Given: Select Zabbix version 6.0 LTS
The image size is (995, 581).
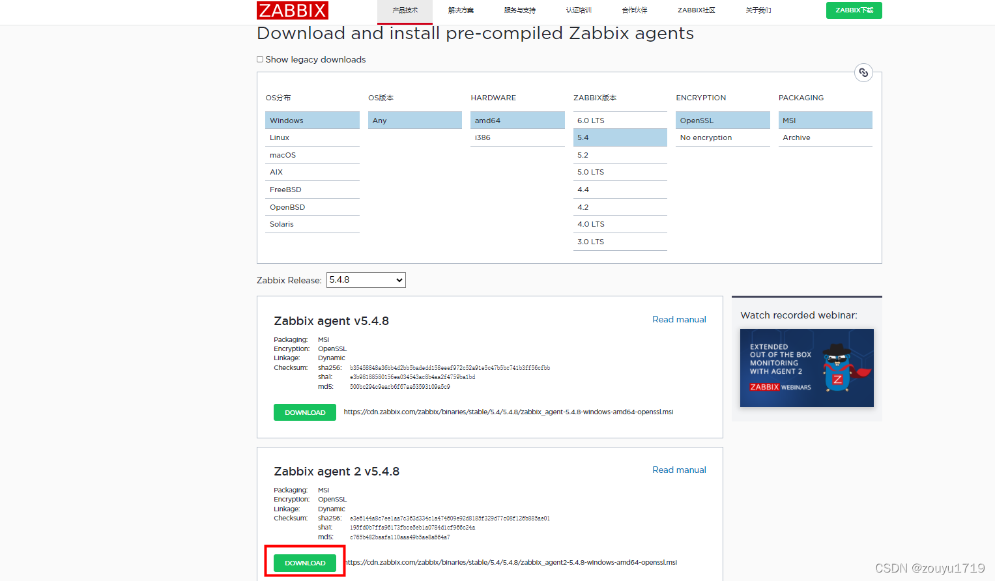Looking at the screenshot, I should tap(620, 120).
